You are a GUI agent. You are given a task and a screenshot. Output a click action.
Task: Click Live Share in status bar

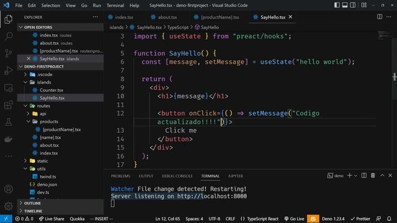coord(51,219)
